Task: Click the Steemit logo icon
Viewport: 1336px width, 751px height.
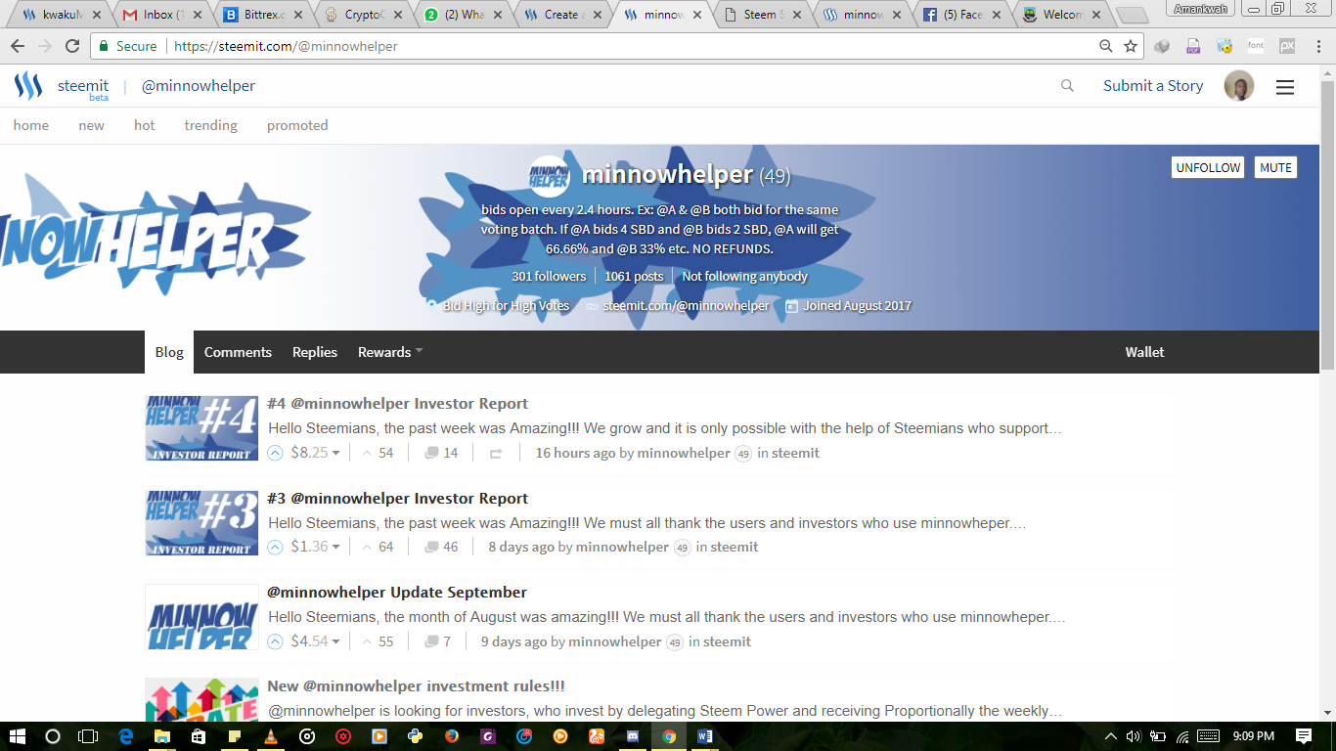Action: click(28, 86)
